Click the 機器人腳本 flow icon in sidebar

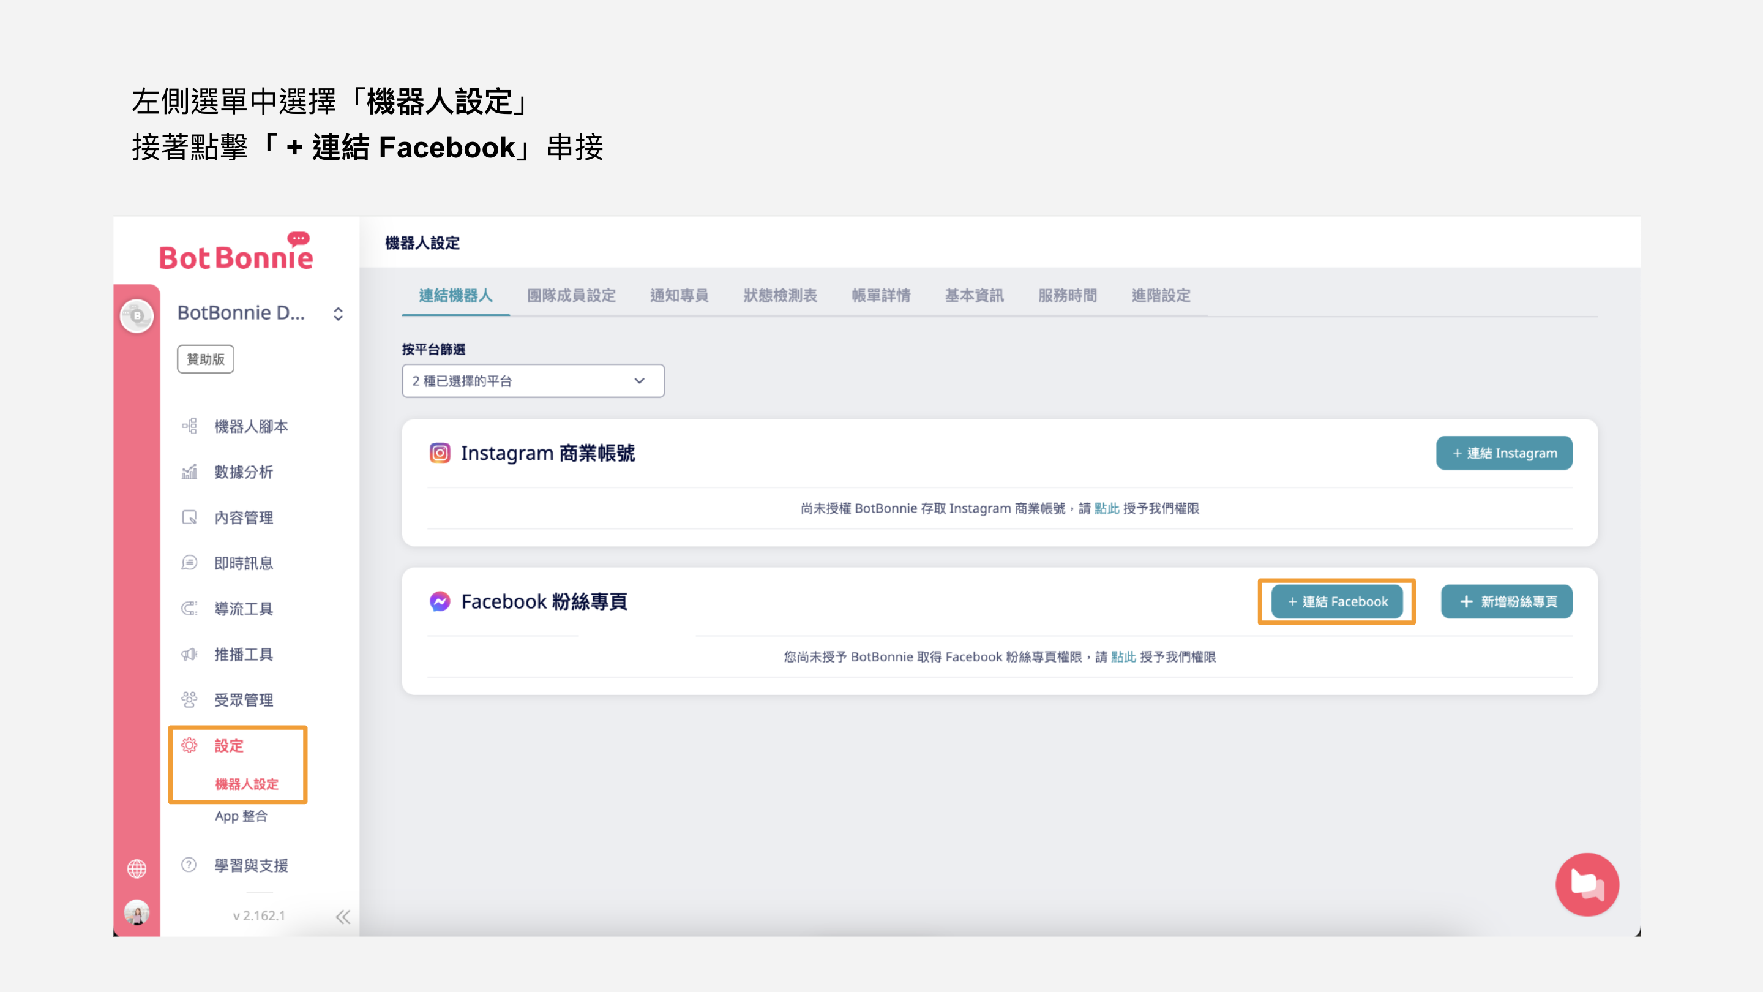pos(190,427)
